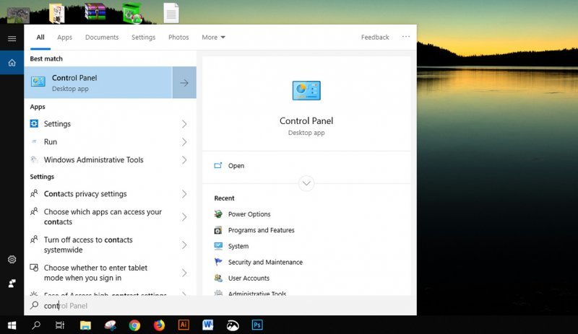
Task: Open the 'User Accounts' recent item
Action: (249, 278)
